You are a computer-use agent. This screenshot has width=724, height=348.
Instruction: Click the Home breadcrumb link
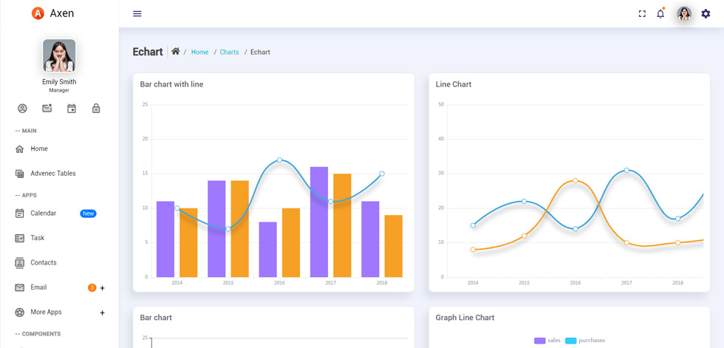199,52
